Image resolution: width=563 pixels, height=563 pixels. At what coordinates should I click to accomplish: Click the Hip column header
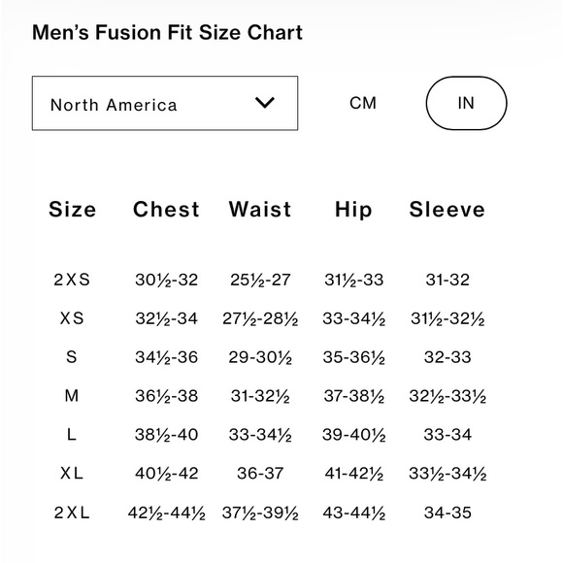[353, 210]
